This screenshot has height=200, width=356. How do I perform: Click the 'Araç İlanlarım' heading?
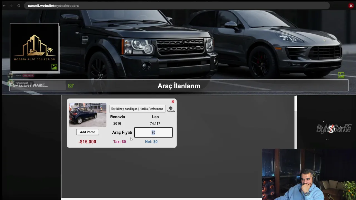point(179,86)
